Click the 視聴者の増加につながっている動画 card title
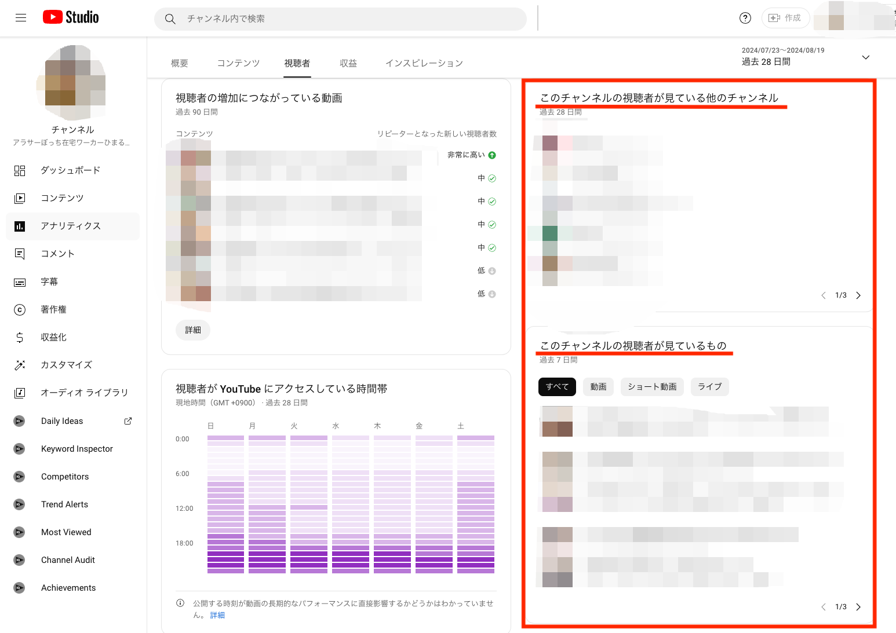The height and width of the screenshot is (633, 896). [x=259, y=98]
